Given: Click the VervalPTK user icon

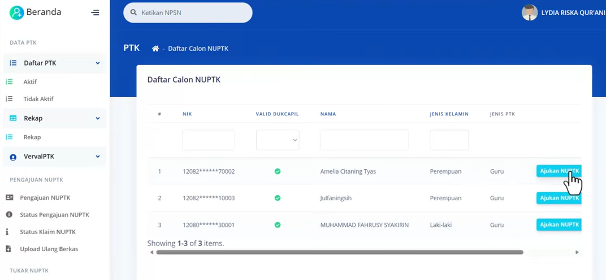Looking at the screenshot, I should point(13,157).
